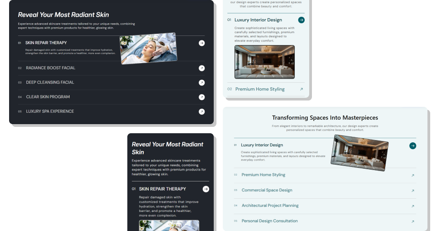Click the arrow icon beside SKIN REPAIR THERAPY in wide dark card
432x231 pixels.
pos(201,43)
